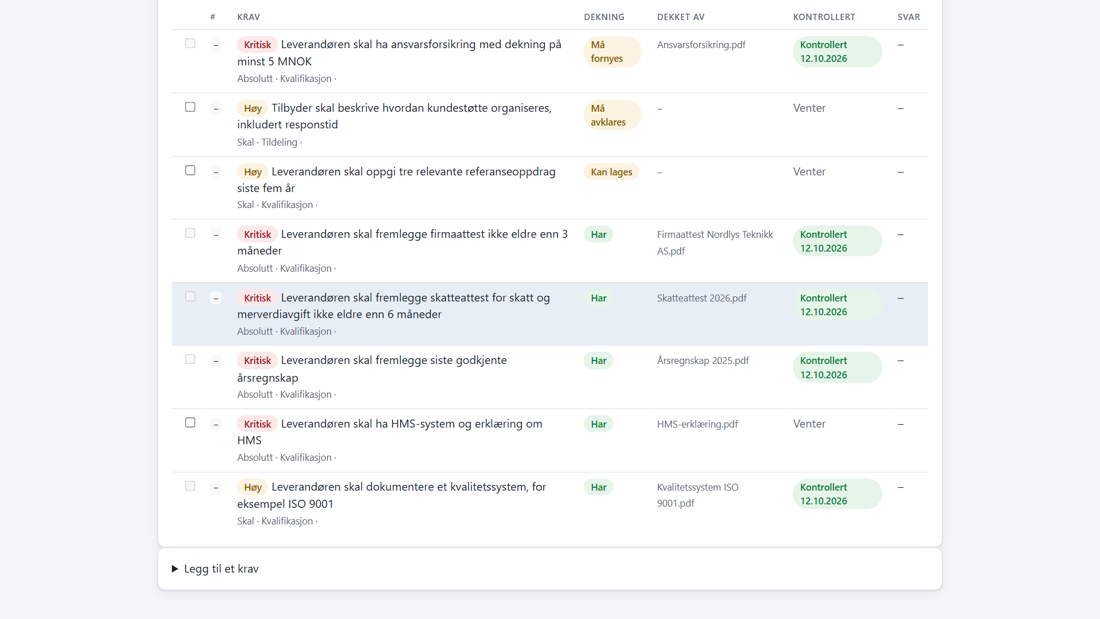Tick the ISO 9001 kvalitetssystem checkbox
This screenshot has height=619, width=1100.
pyautogui.click(x=190, y=486)
